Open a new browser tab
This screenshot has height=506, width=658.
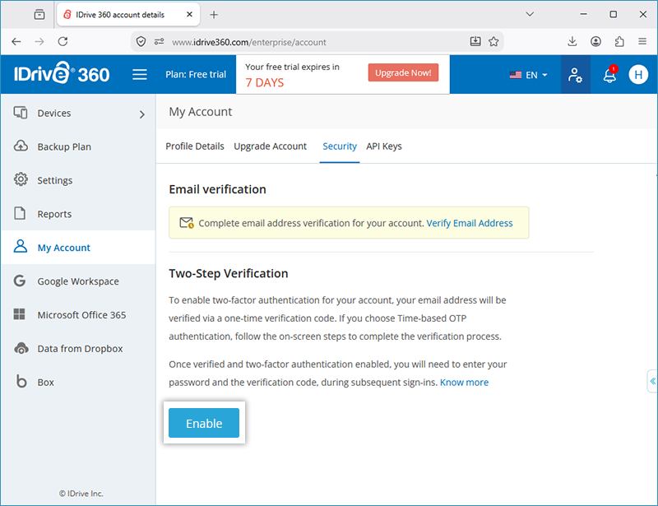click(x=214, y=15)
